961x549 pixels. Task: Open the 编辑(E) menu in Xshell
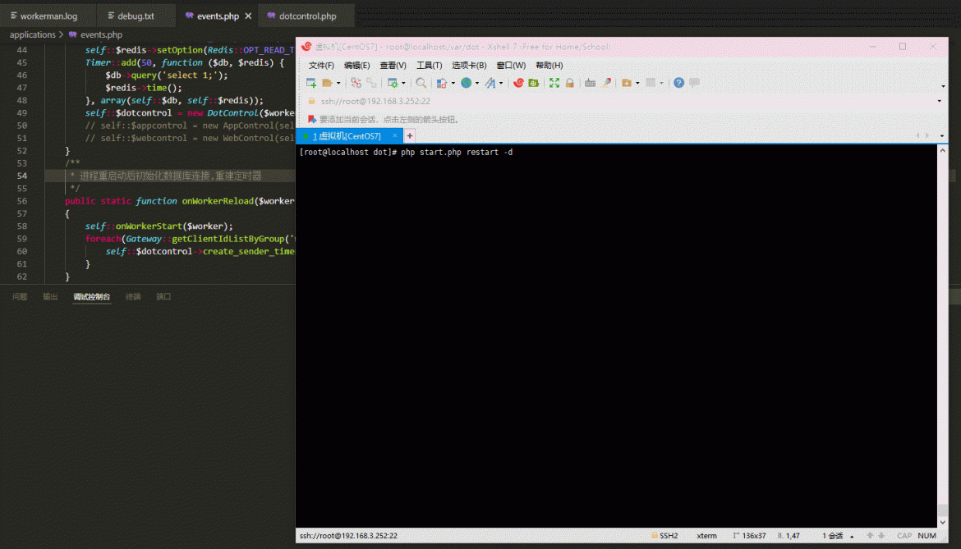coord(356,66)
